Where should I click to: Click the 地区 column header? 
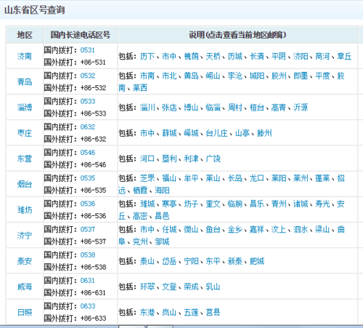coord(25,35)
